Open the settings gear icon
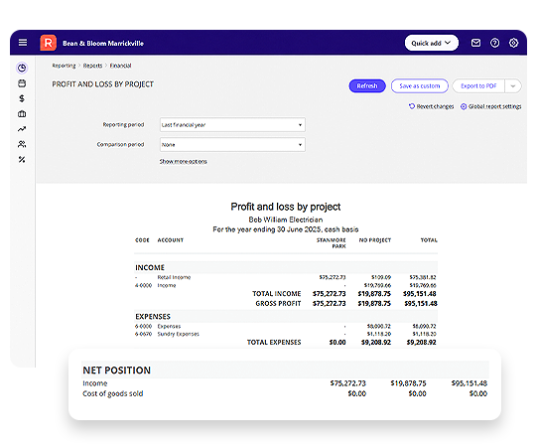The width and height of the screenshot is (537, 447). [x=513, y=43]
